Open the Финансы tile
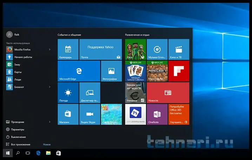The width and height of the screenshot is (252, 160). [135, 93]
